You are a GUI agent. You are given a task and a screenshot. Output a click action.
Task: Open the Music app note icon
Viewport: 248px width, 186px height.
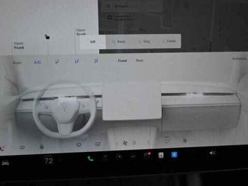105,158
